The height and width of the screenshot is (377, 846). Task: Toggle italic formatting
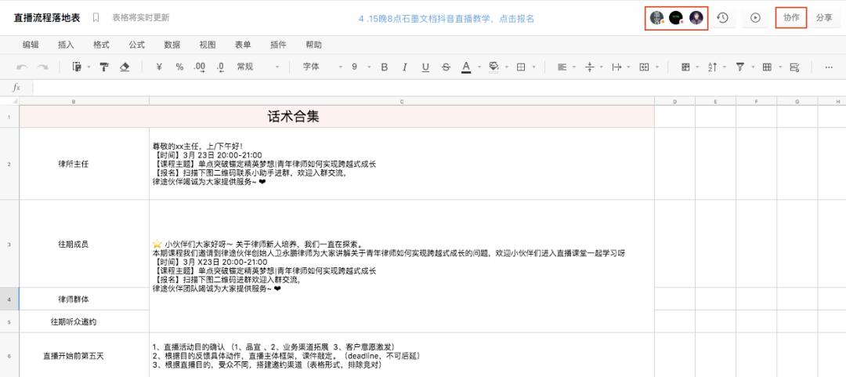tap(405, 67)
